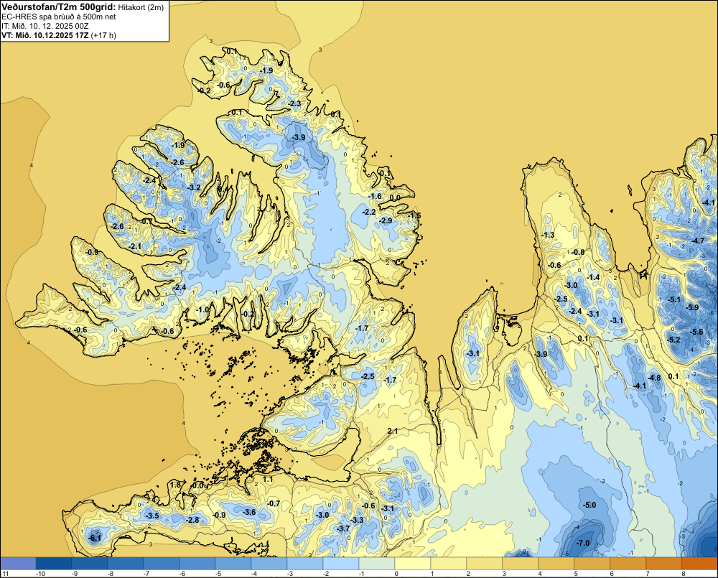
Task: Pick the legend color between -4 and -3
Action: [269, 564]
